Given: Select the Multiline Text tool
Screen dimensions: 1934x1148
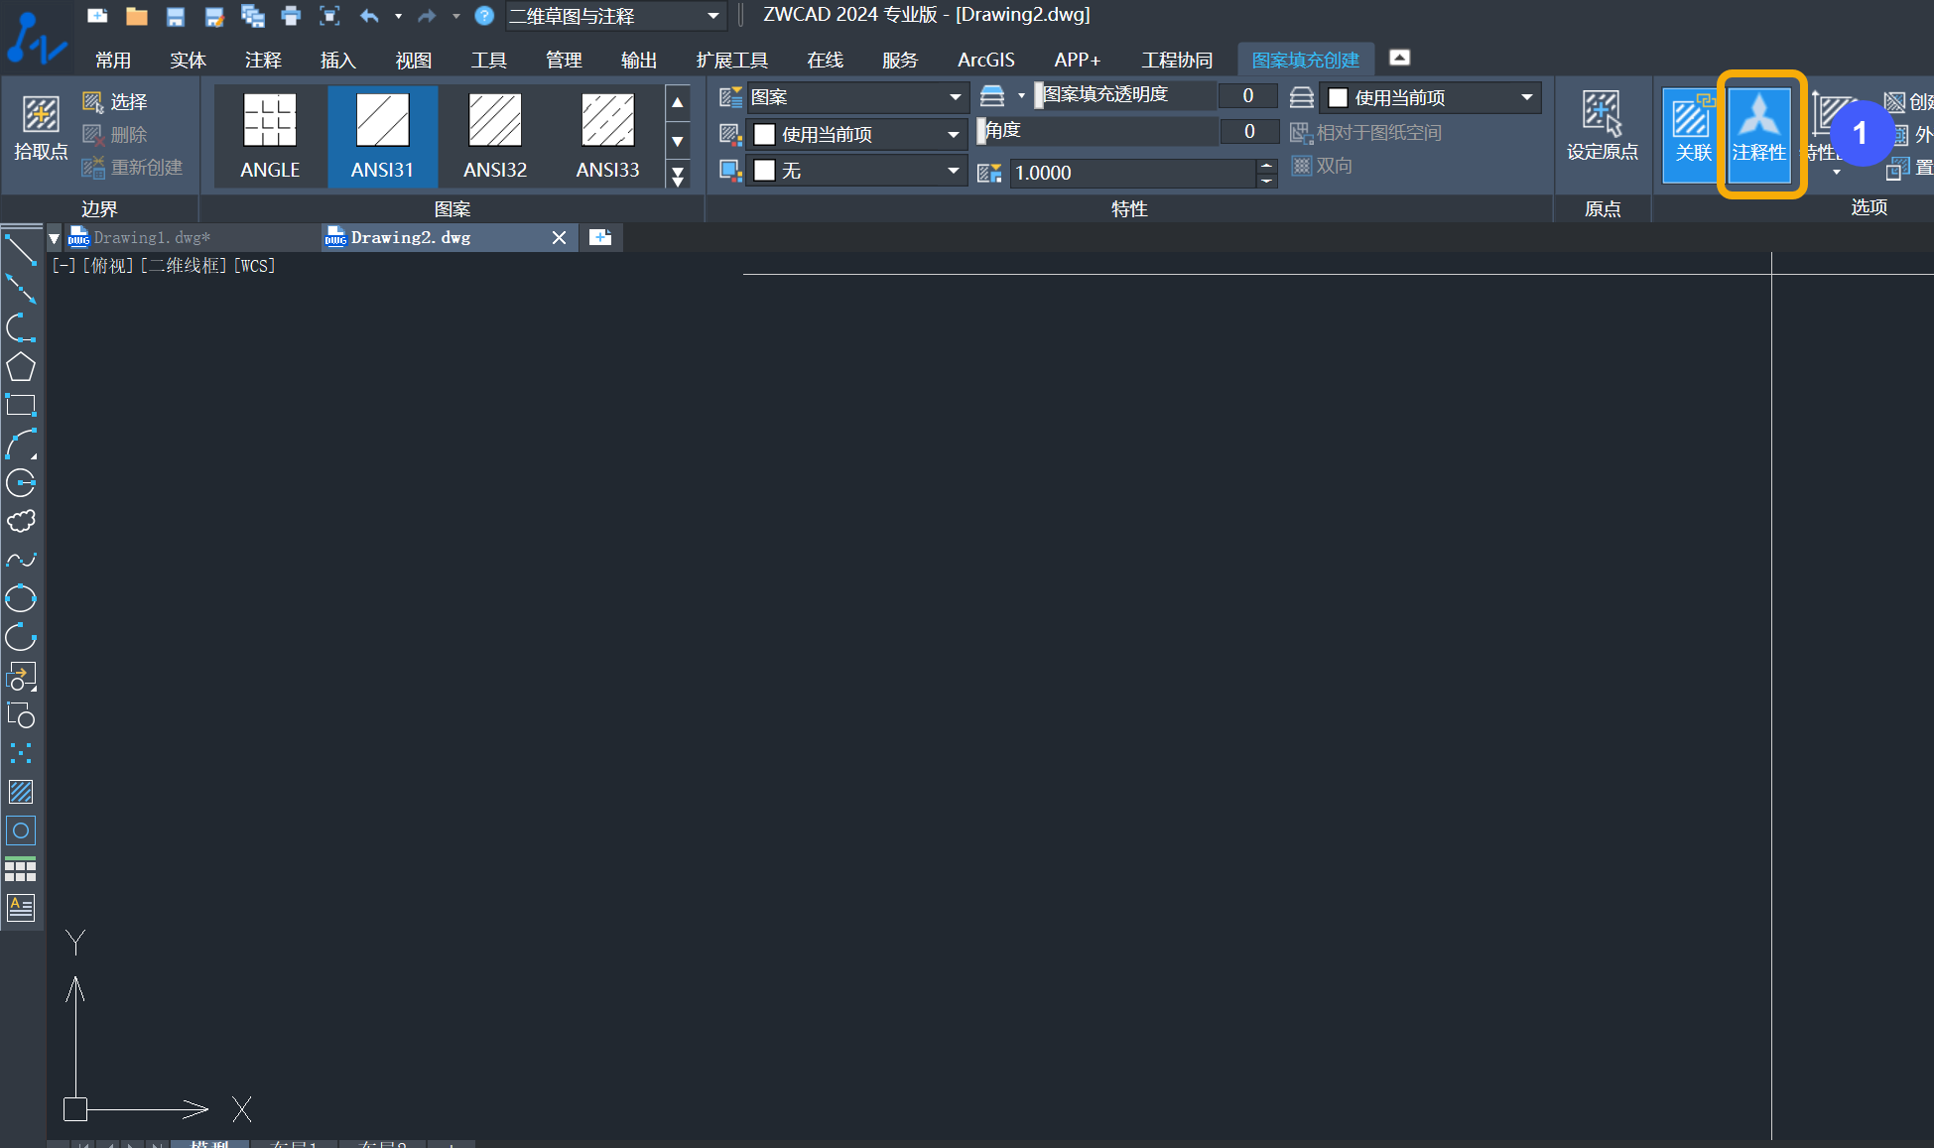Looking at the screenshot, I should [x=21, y=908].
